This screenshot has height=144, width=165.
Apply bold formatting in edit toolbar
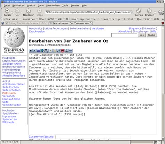click(x=31, y=51)
